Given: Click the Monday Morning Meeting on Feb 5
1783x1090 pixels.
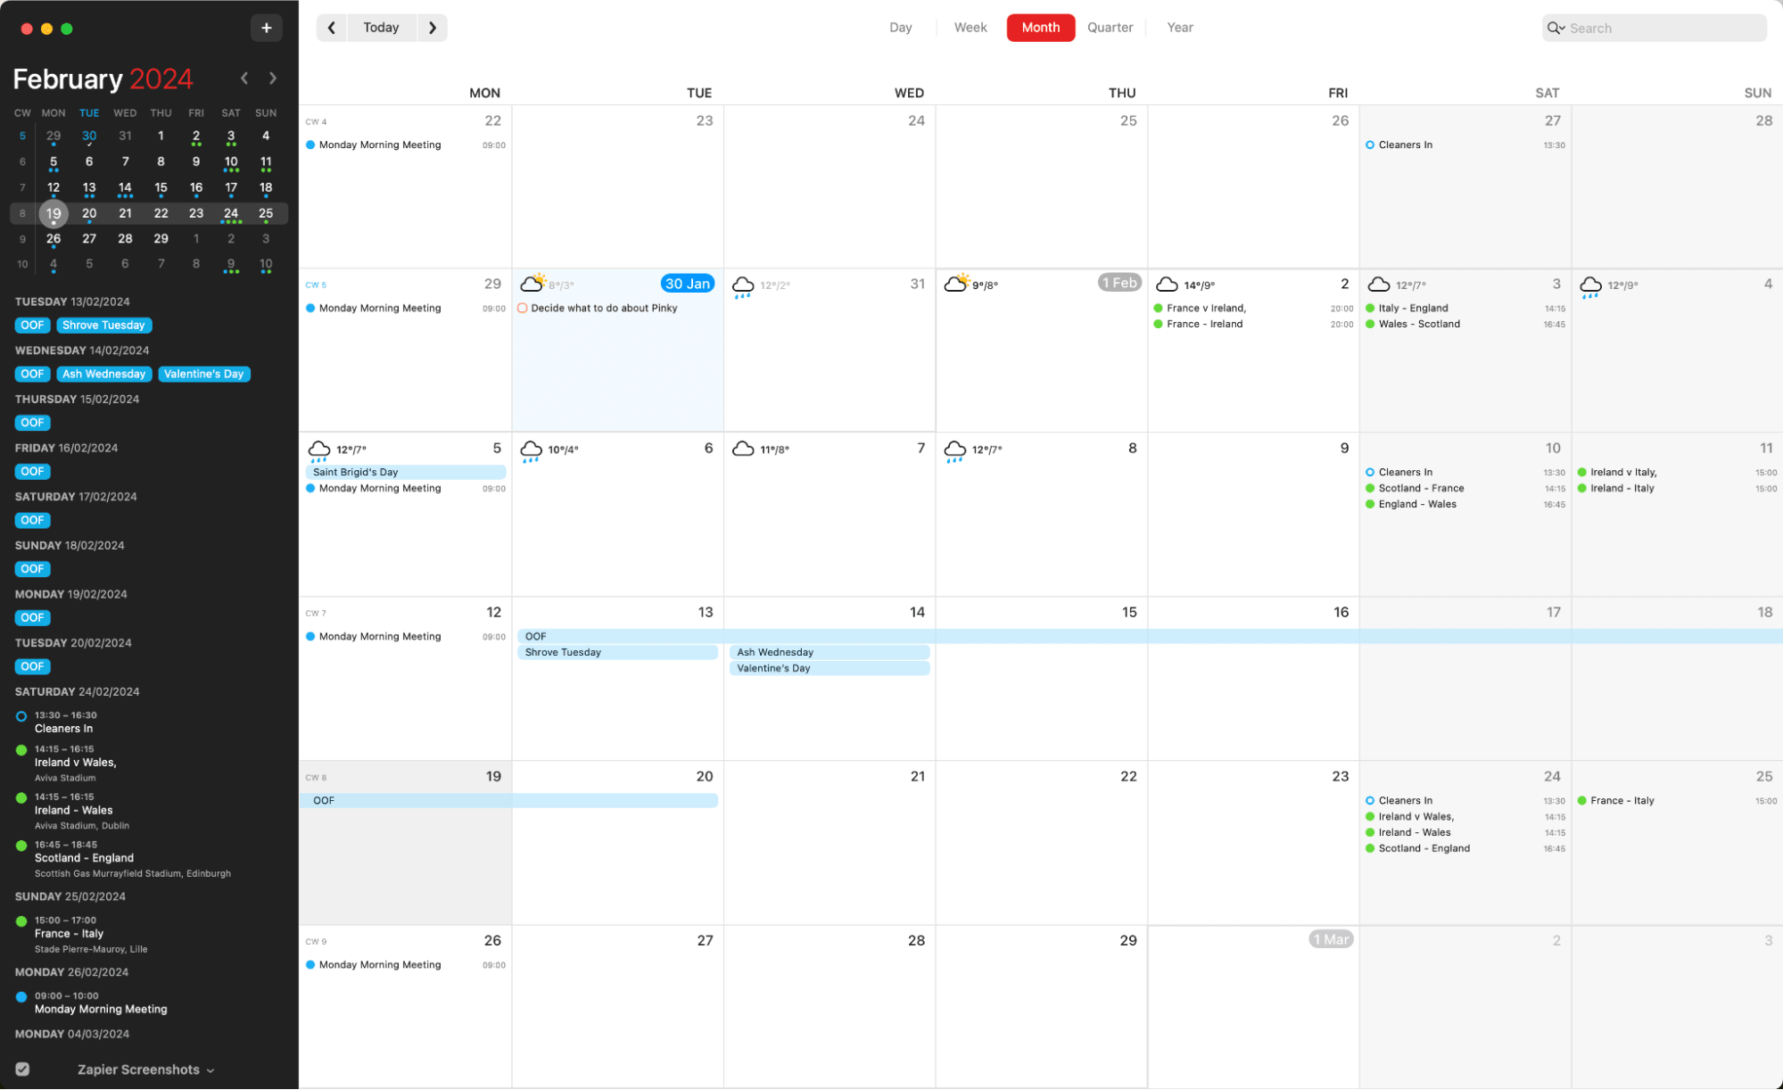Looking at the screenshot, I should click(x=378, y=488).
